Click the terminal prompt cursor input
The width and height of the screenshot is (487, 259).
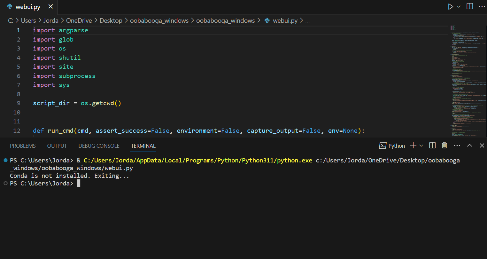coord(78,184)
